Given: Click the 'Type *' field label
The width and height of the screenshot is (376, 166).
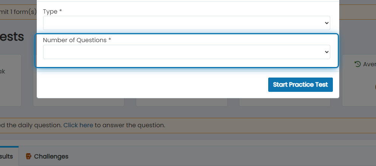Looking at the screenshot, I should (52, 11).
